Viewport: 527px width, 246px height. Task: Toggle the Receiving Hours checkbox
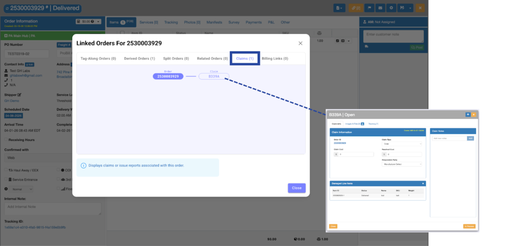[x=6, y=139]
